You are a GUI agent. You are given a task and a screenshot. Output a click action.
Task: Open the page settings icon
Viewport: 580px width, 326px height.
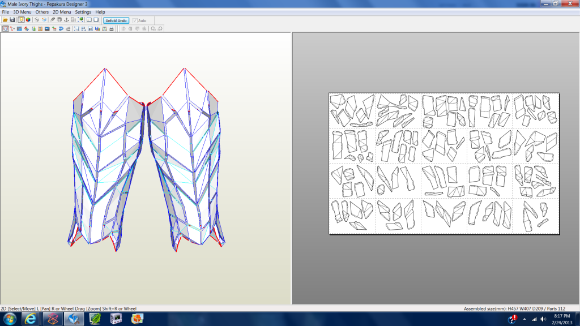(x=105, y=28)
